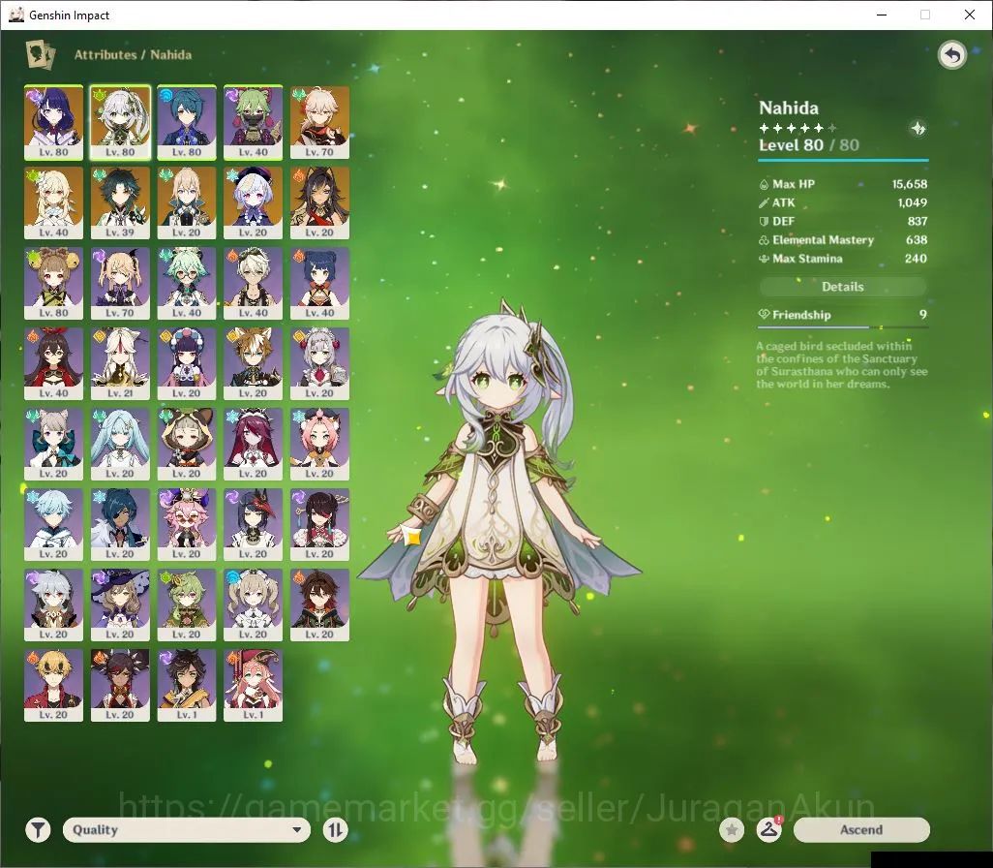Select Amber's Lv. 40 portrait

(54, 364)
